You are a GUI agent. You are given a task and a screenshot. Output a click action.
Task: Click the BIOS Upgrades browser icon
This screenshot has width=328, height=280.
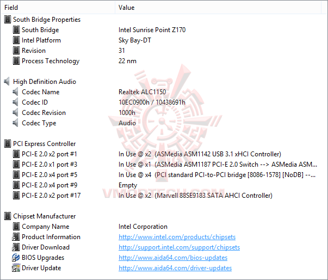[16, 257]
